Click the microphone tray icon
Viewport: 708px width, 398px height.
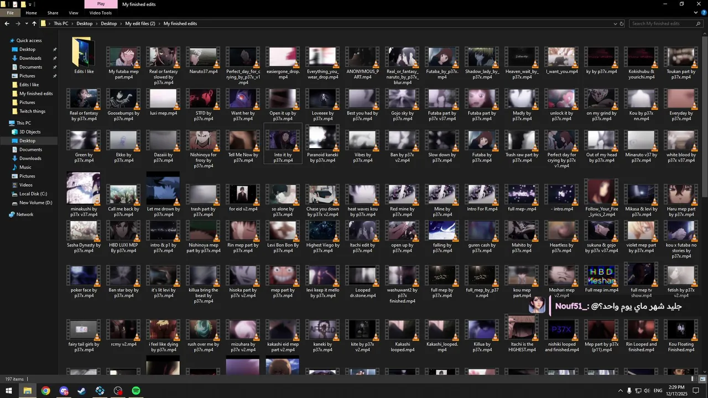(x=629, y=391)
